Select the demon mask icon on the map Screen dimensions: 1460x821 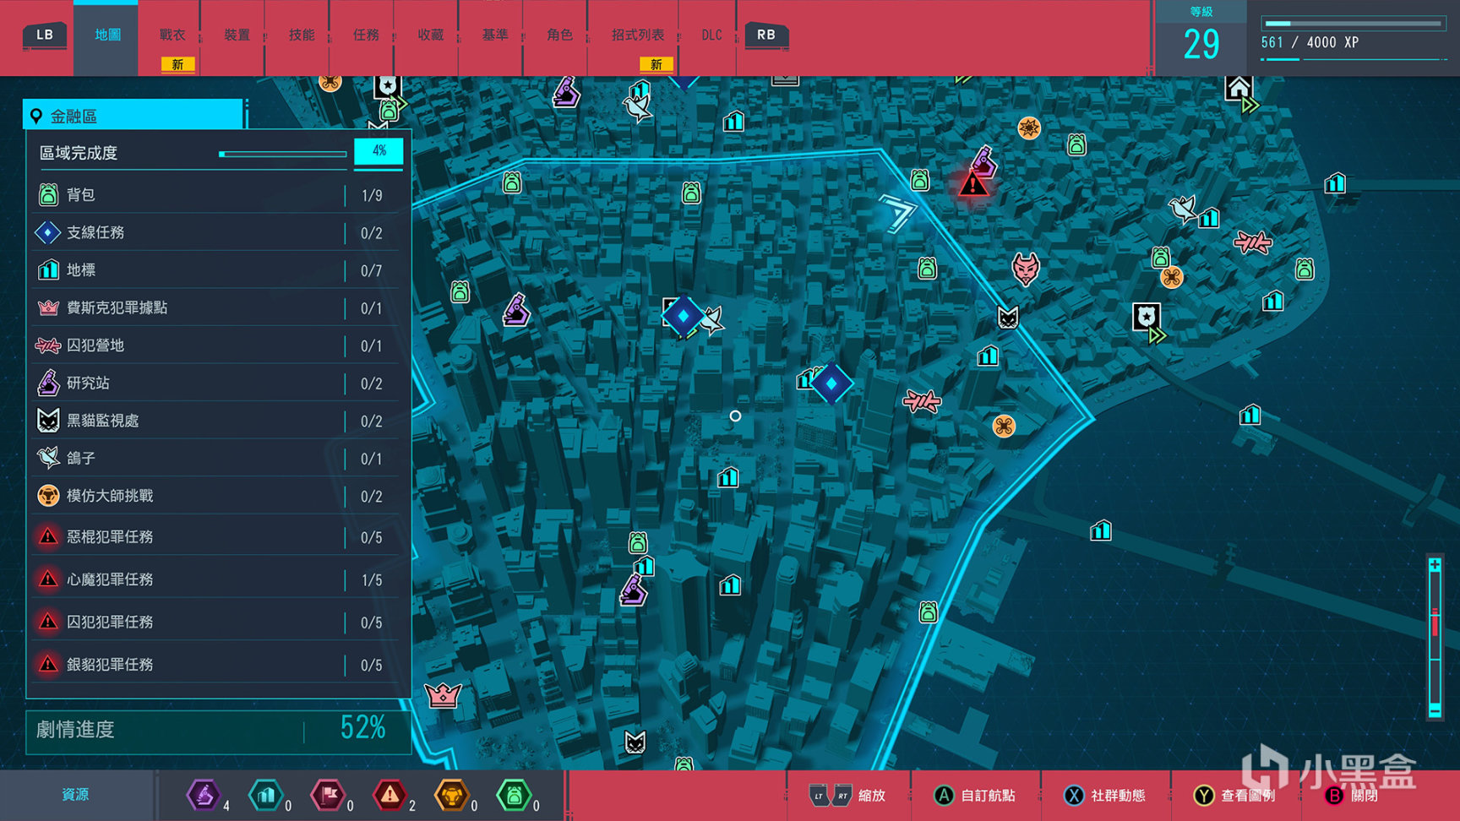[x=1025, y=269]
